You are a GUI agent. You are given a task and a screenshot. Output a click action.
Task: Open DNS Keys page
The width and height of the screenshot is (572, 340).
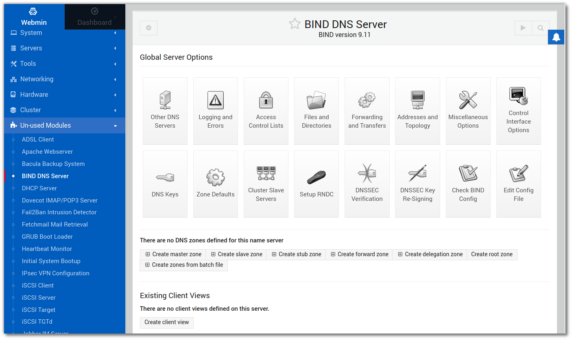coord(165,184)
